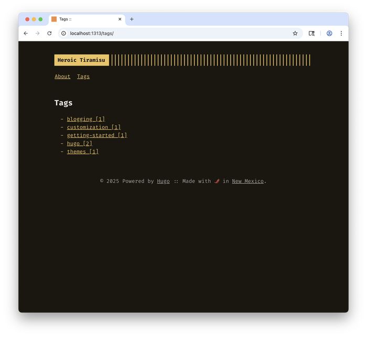Open the hugo [2] tag

pyautogui.click(x=80, y=143)
